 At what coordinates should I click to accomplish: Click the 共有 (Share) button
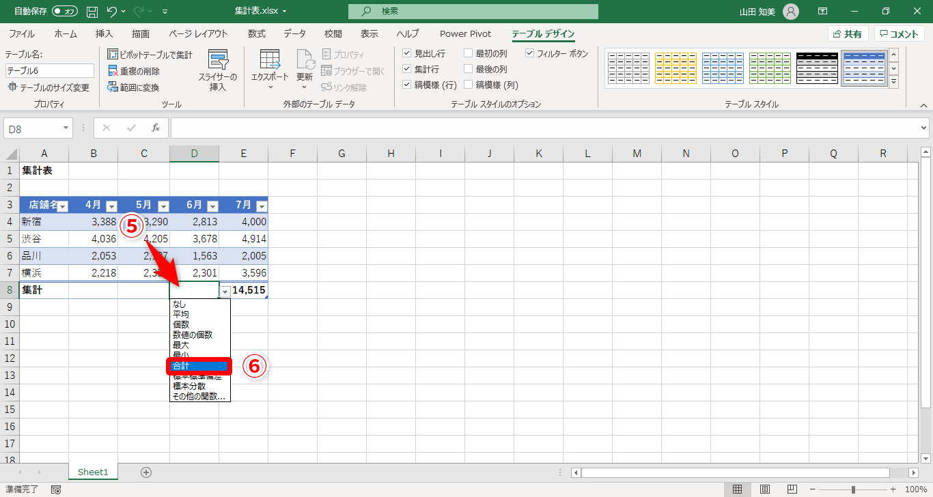coord(848,34)
